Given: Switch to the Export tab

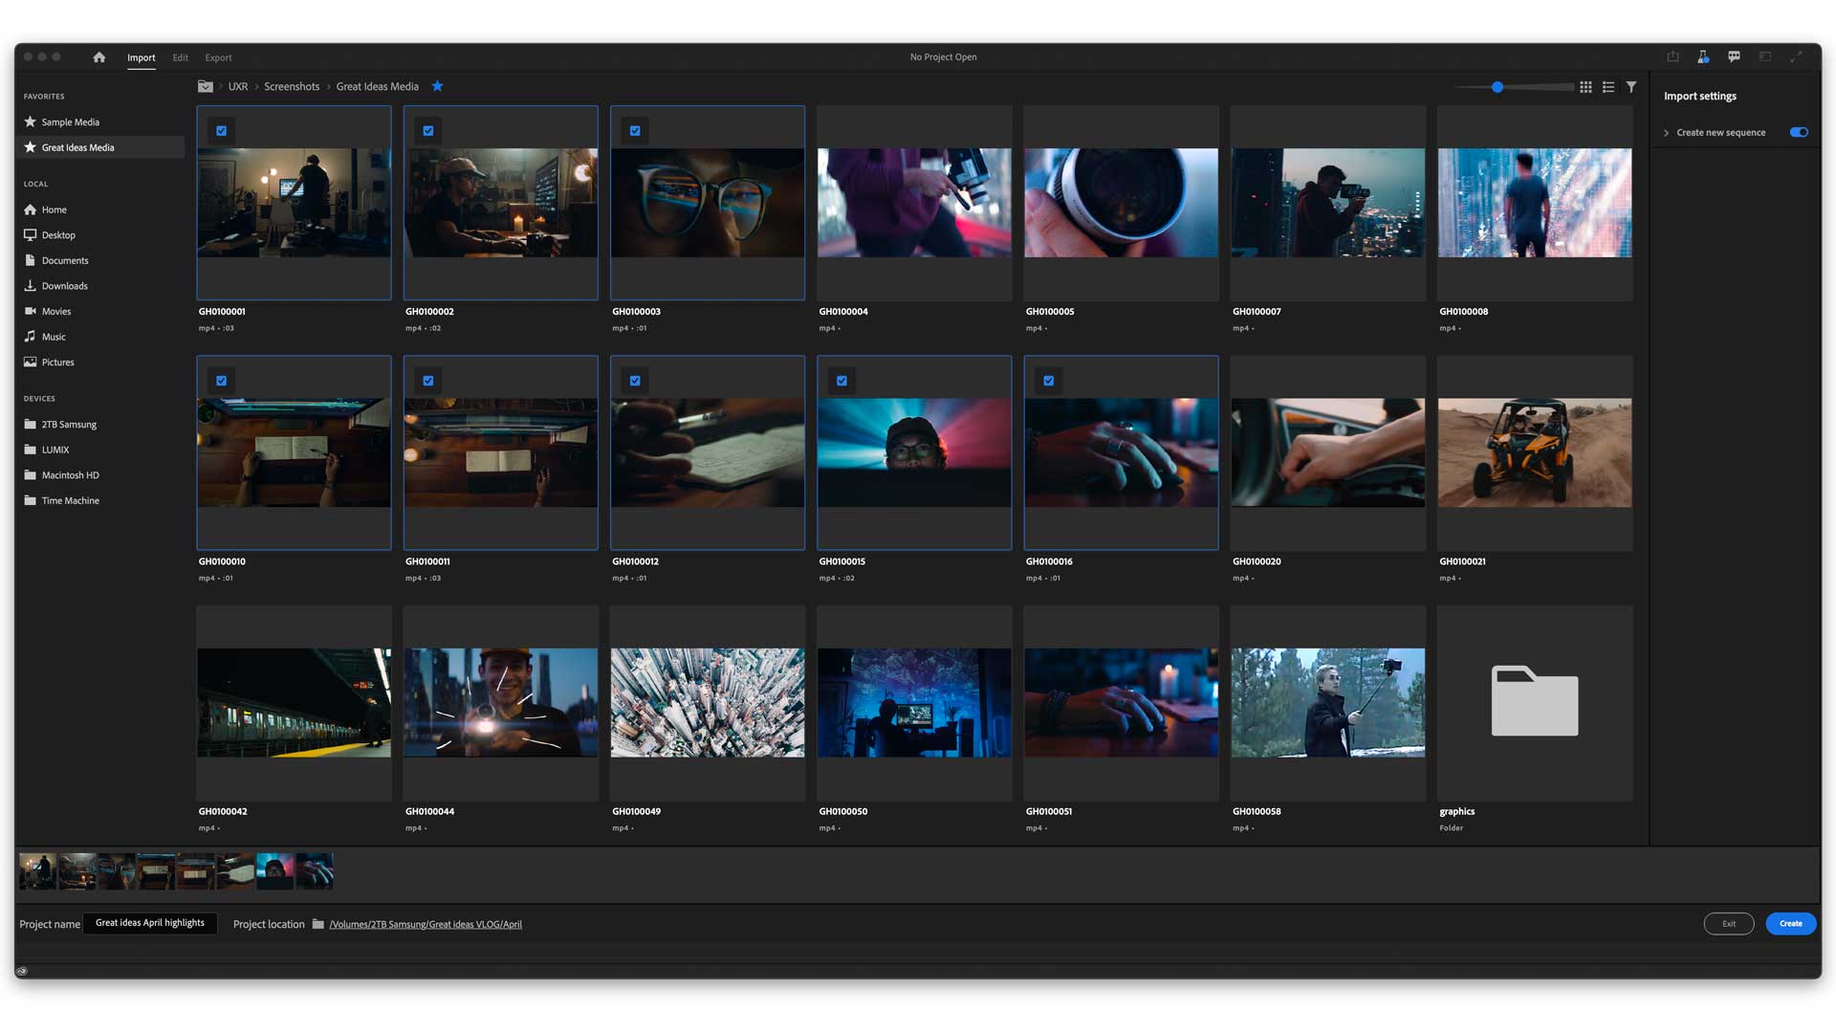Looking at the screenshot, I should (218, 58).
